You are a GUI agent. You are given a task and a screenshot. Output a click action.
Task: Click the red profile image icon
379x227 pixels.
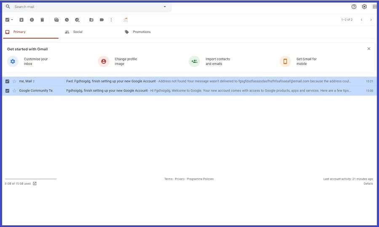(x=104, y=61)
